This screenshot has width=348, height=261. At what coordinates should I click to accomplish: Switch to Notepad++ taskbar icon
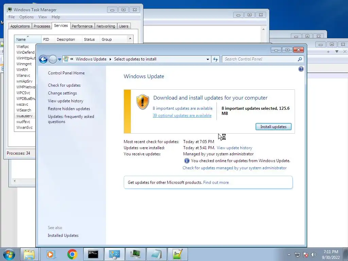[x=177, y=254]
